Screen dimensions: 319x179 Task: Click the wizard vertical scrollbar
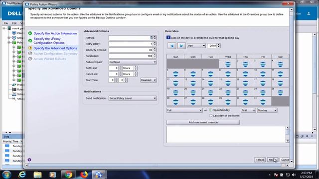(291, 86)
